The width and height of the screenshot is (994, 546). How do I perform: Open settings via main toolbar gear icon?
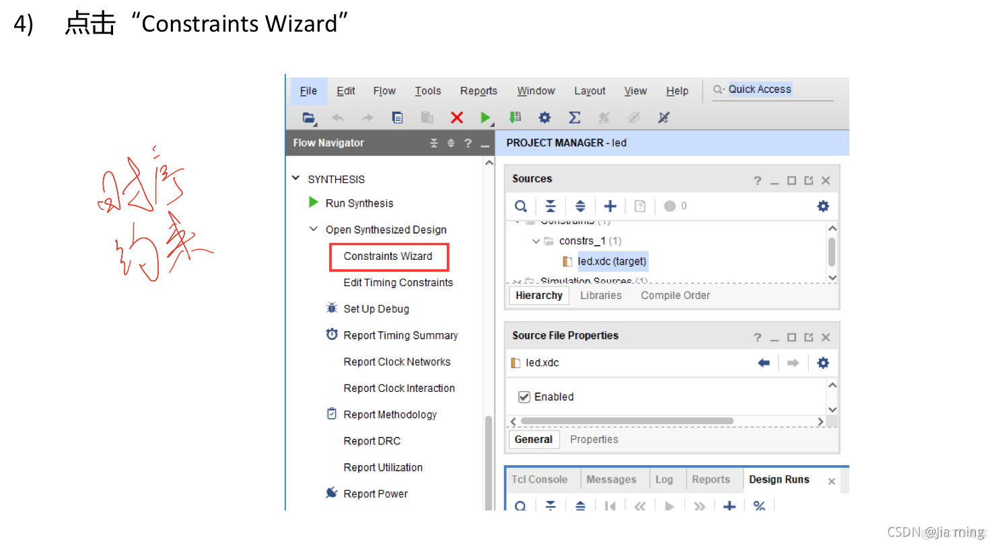point(544,118)
